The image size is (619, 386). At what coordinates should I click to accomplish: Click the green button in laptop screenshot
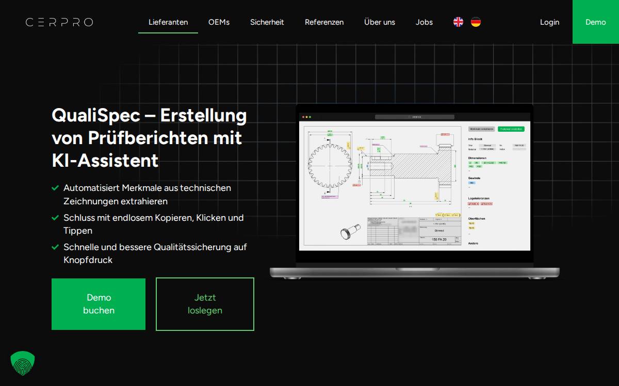511,129
